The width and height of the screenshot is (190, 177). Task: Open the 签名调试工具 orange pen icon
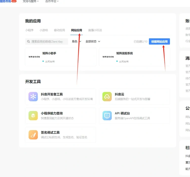click(33, 135)
